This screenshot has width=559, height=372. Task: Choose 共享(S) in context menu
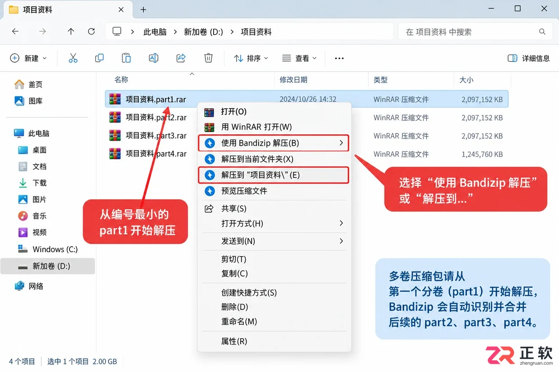coord(274,208)
